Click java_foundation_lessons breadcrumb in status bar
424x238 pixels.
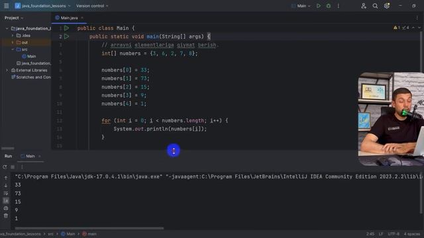(21, 234)
